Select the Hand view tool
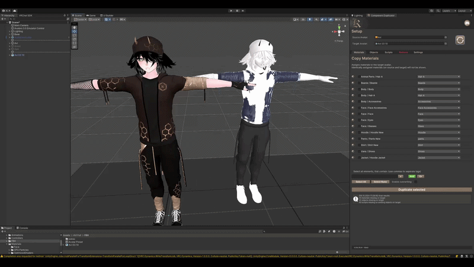 pyautogui.click(x=75, y=27)
